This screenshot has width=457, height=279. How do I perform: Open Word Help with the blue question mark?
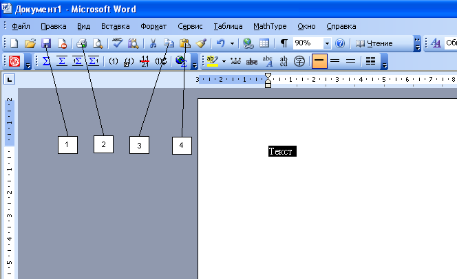point(340,44)
